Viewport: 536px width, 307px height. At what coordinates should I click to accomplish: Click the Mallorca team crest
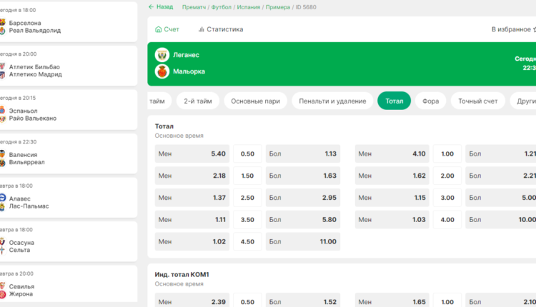pos(162,71)
